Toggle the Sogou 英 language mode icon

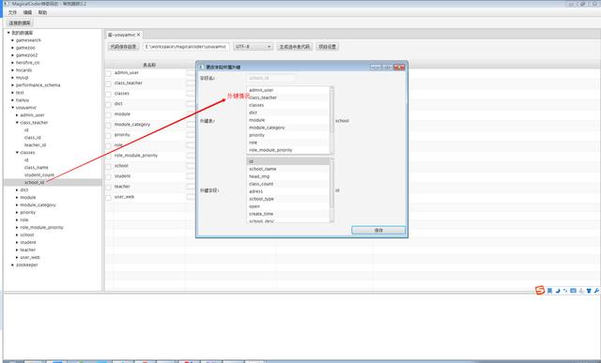coord(549,291)
